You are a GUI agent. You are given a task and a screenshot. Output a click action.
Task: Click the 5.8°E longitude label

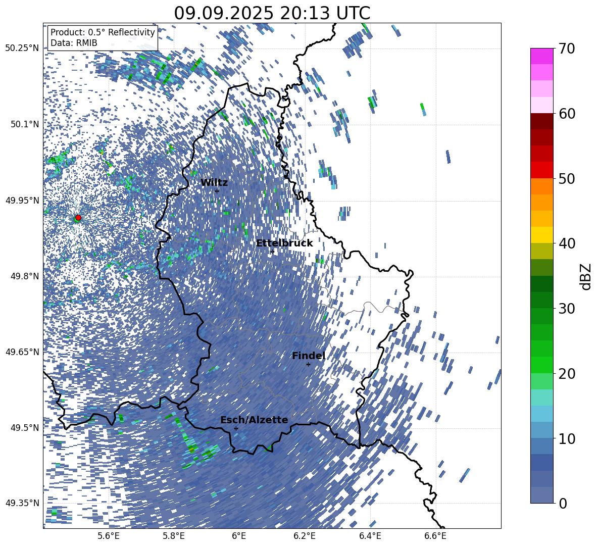coord(174,536)
